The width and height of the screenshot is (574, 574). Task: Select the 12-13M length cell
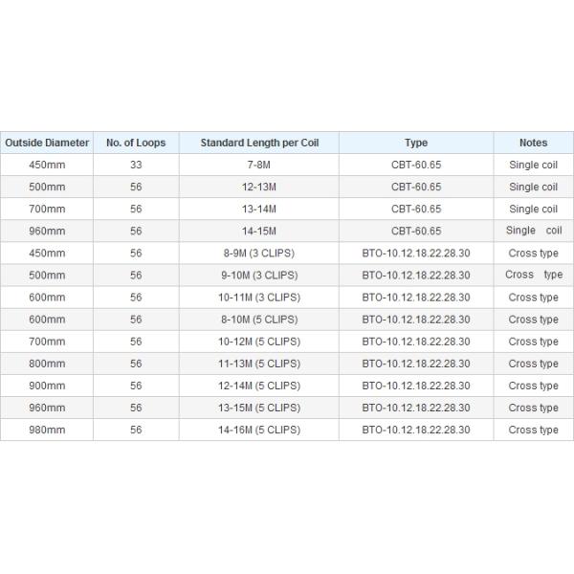tap(258, 187)
